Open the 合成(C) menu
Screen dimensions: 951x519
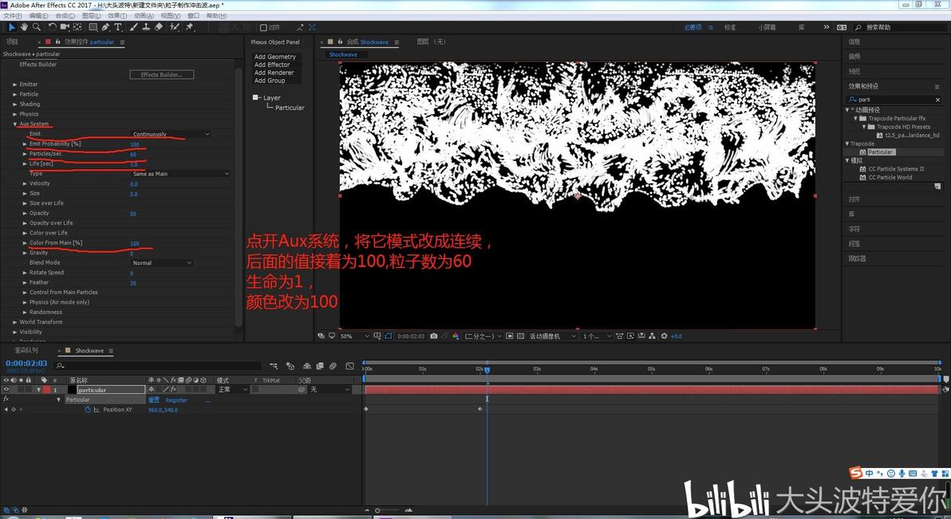tap(65, 16)
